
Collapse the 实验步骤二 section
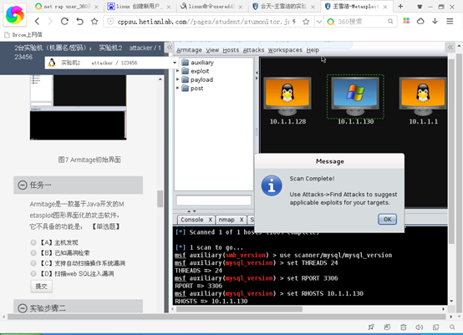pyautogui.click(x=23, y=308)
